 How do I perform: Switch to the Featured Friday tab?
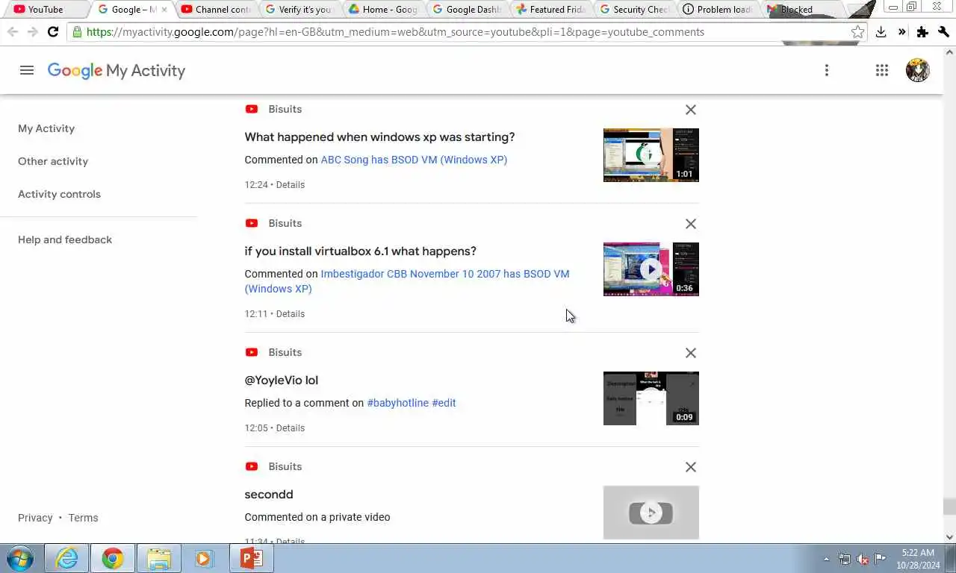pyautogui.click(x=550, y=10)
